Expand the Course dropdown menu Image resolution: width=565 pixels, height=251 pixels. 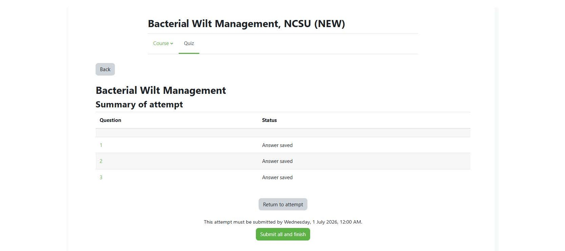(x=163, y=43)
